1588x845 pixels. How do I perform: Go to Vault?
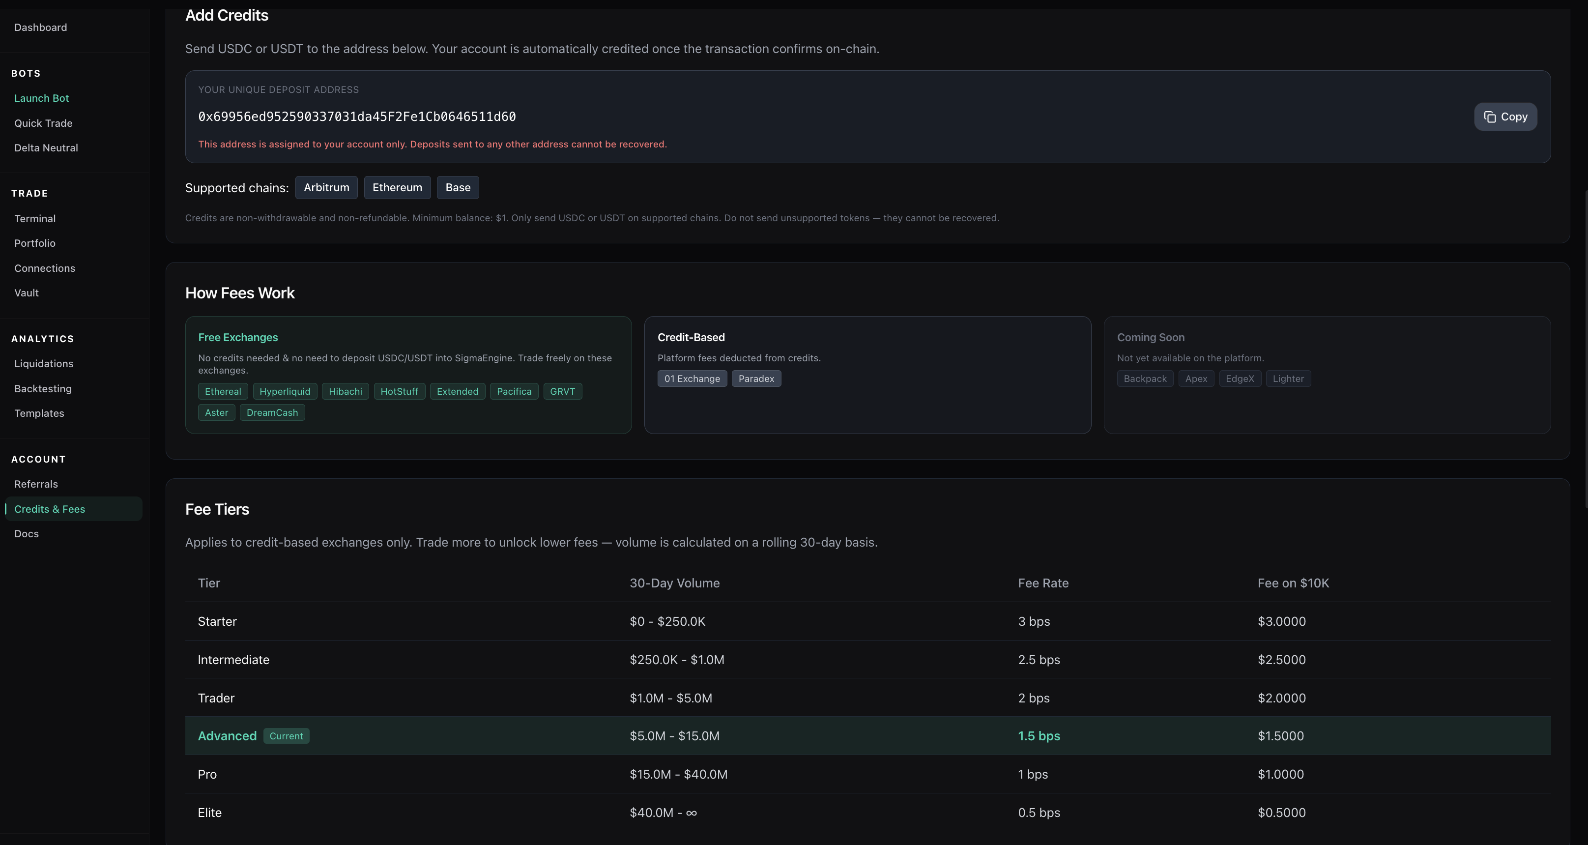[27, 293]
